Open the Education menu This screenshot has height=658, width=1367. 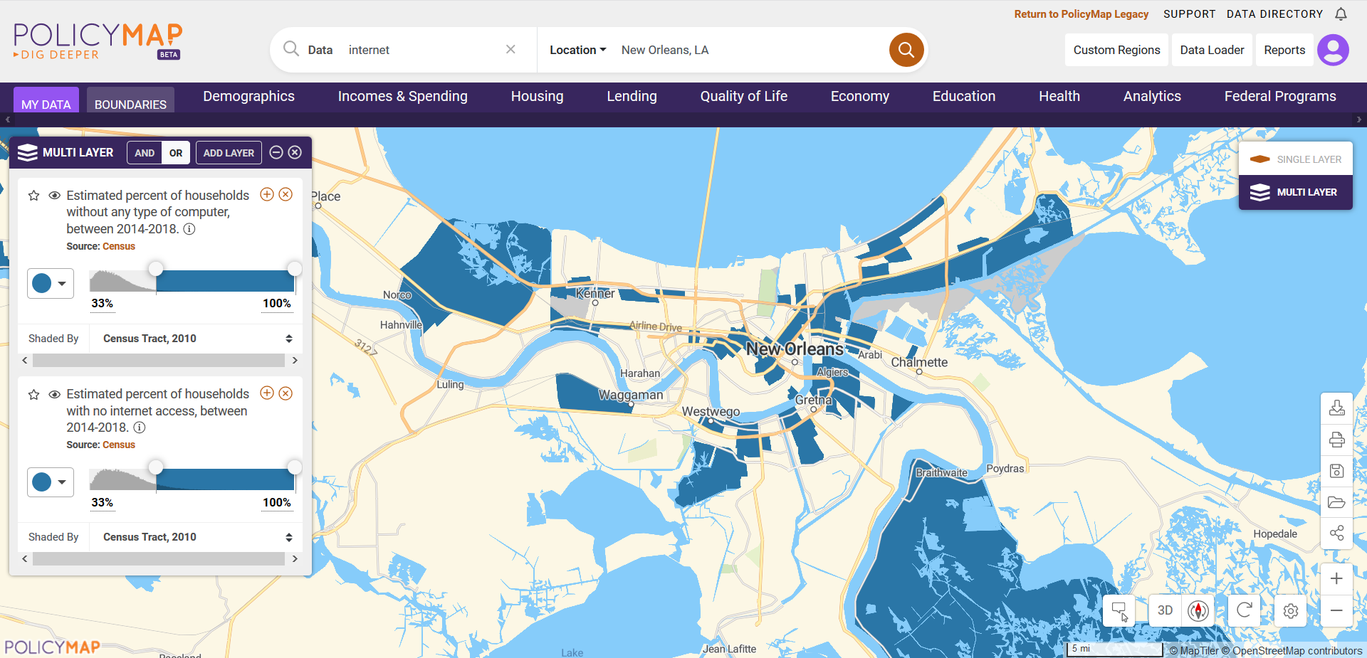click(964, 96)
